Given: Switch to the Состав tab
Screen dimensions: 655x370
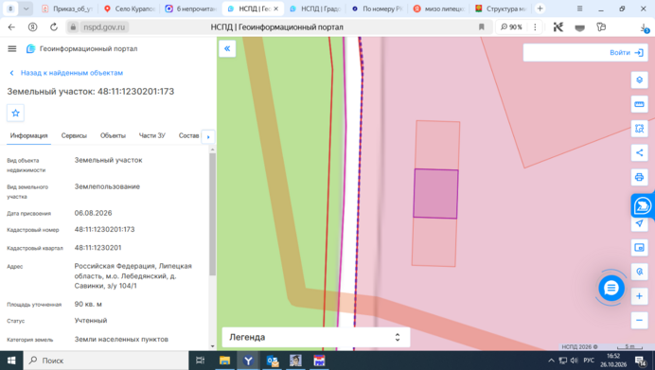Looking at the screenshot, I should point(188,135).
